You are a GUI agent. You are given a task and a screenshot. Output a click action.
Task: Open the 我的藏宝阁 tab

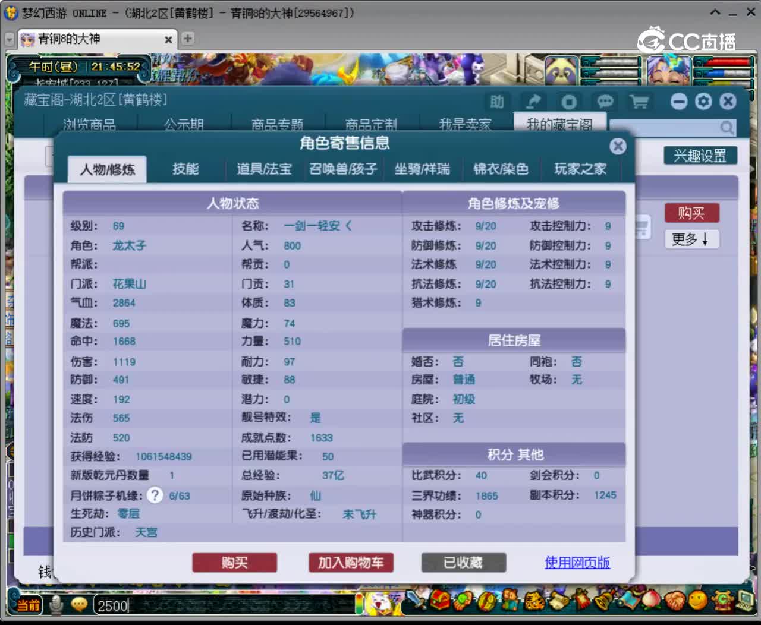click(x=559, y=123)
